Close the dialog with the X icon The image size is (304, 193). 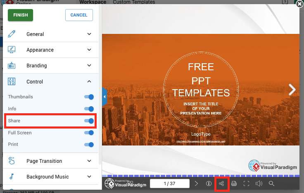[299, 4]
